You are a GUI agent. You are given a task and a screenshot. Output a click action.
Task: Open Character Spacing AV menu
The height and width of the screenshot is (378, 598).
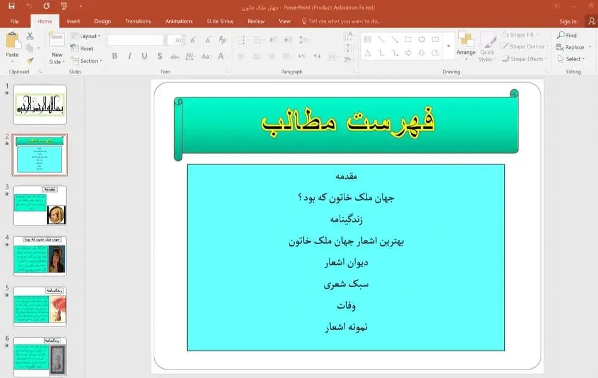(190, 56)
